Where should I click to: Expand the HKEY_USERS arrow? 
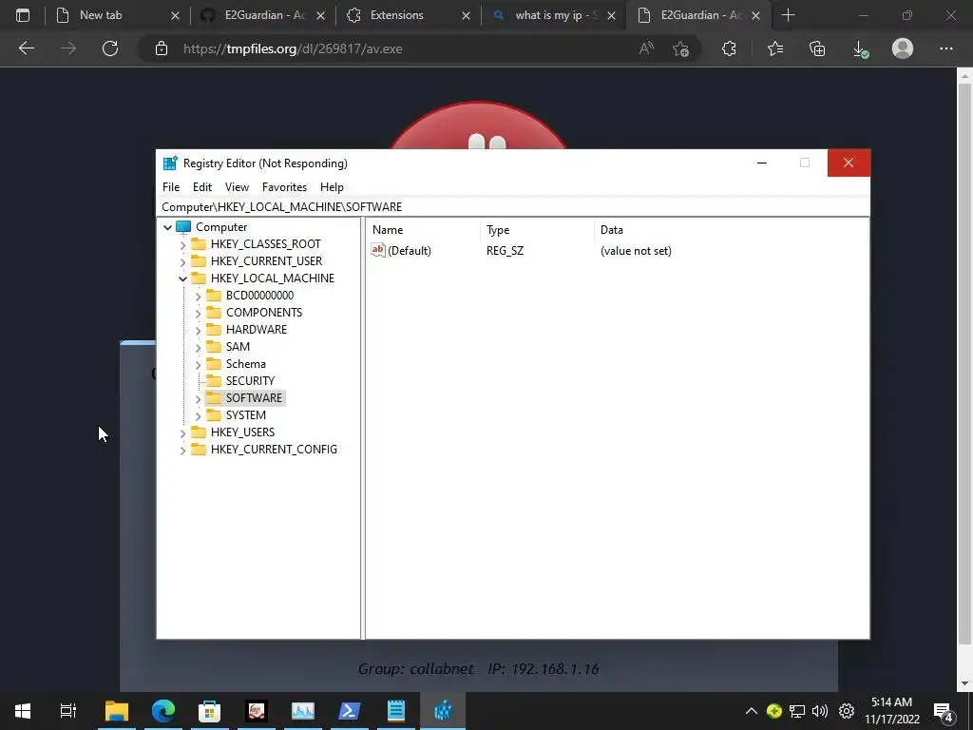pos(183,432)
